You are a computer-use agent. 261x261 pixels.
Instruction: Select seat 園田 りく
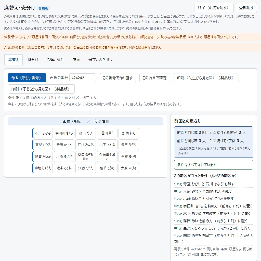(x=107, y=133)
